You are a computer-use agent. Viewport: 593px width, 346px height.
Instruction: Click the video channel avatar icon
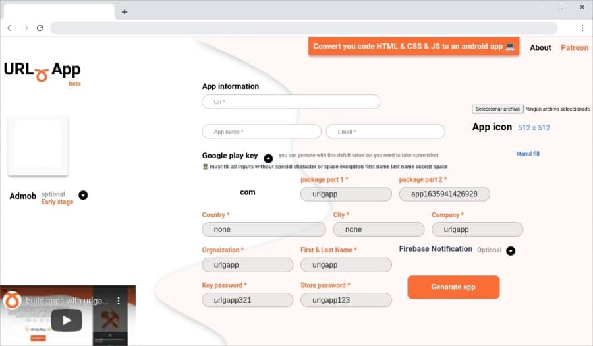coord(12,301)
